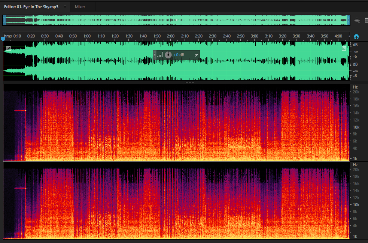368x243 pixels.
Task: Click the 14k label on upper spectral scale
Action: [x=356, y=113]
